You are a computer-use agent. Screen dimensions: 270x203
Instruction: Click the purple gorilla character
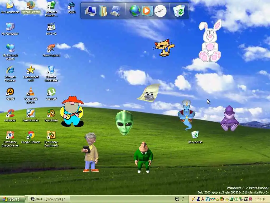[230, 118]
